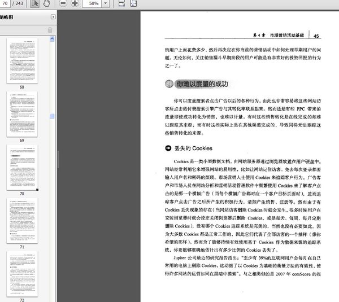Click the subheading 丢失的 Cookies
Viewport: 339px width, 302px height.
point(193,148)
